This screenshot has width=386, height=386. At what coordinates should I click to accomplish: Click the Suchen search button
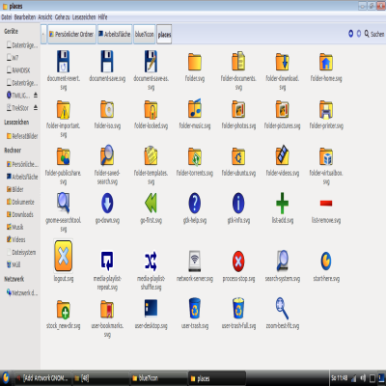click(x=374, y=34)
